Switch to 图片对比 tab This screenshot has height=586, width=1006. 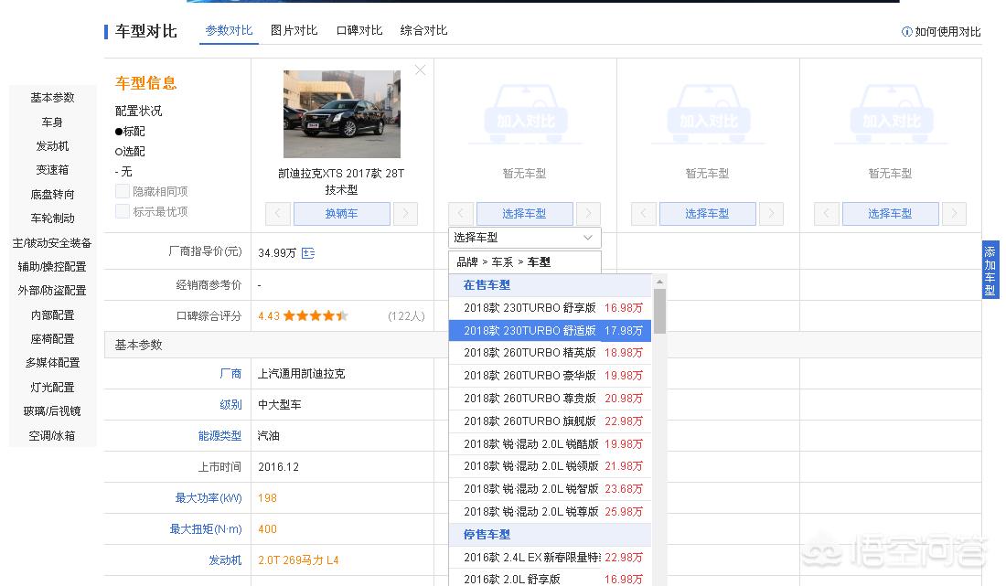point(294,30)
